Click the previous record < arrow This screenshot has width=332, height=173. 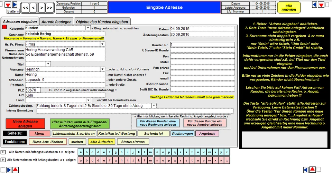click(x=34, y=7)
